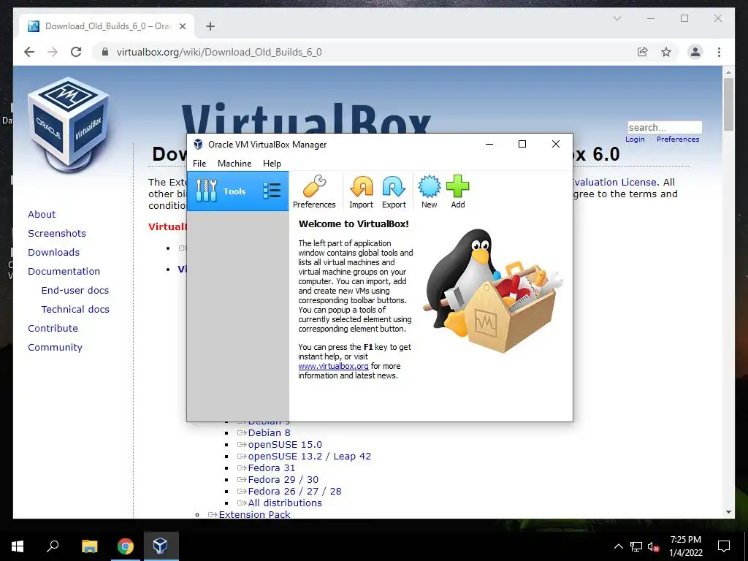Click the address bar URL
The image size is (748, 561).
click(219, 52)
